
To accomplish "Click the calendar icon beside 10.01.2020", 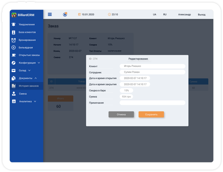I will 79,14.
